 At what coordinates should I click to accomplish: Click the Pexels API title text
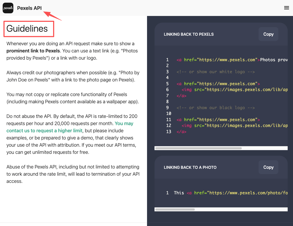29,8
